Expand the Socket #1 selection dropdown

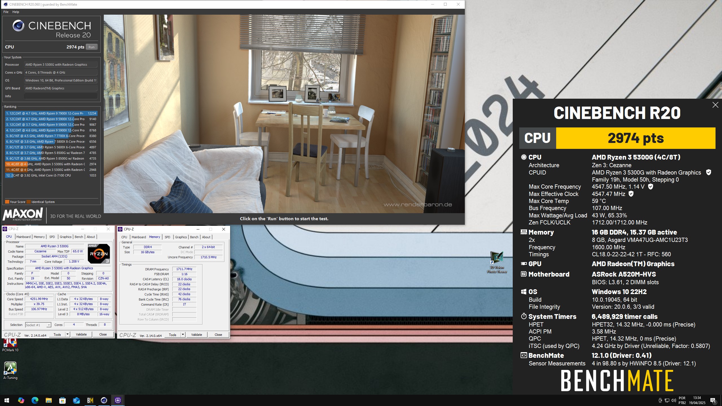click(49, 325)
